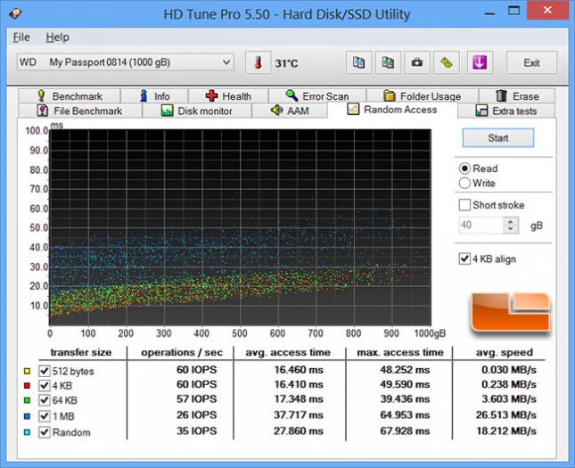
Task: Click the 35 IOPS value
Action: click(x=196, y=431)
